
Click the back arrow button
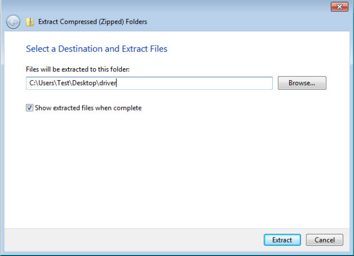[14, 22]
